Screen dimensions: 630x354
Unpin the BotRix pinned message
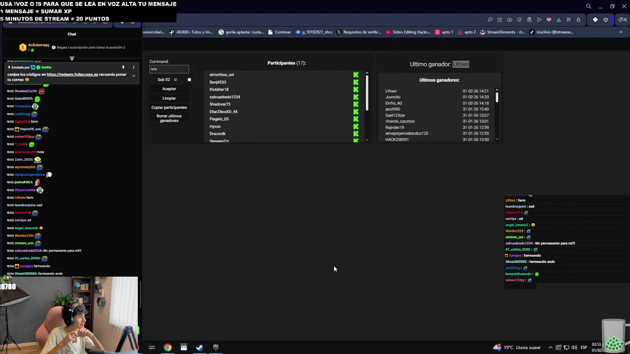pos(123,67)
